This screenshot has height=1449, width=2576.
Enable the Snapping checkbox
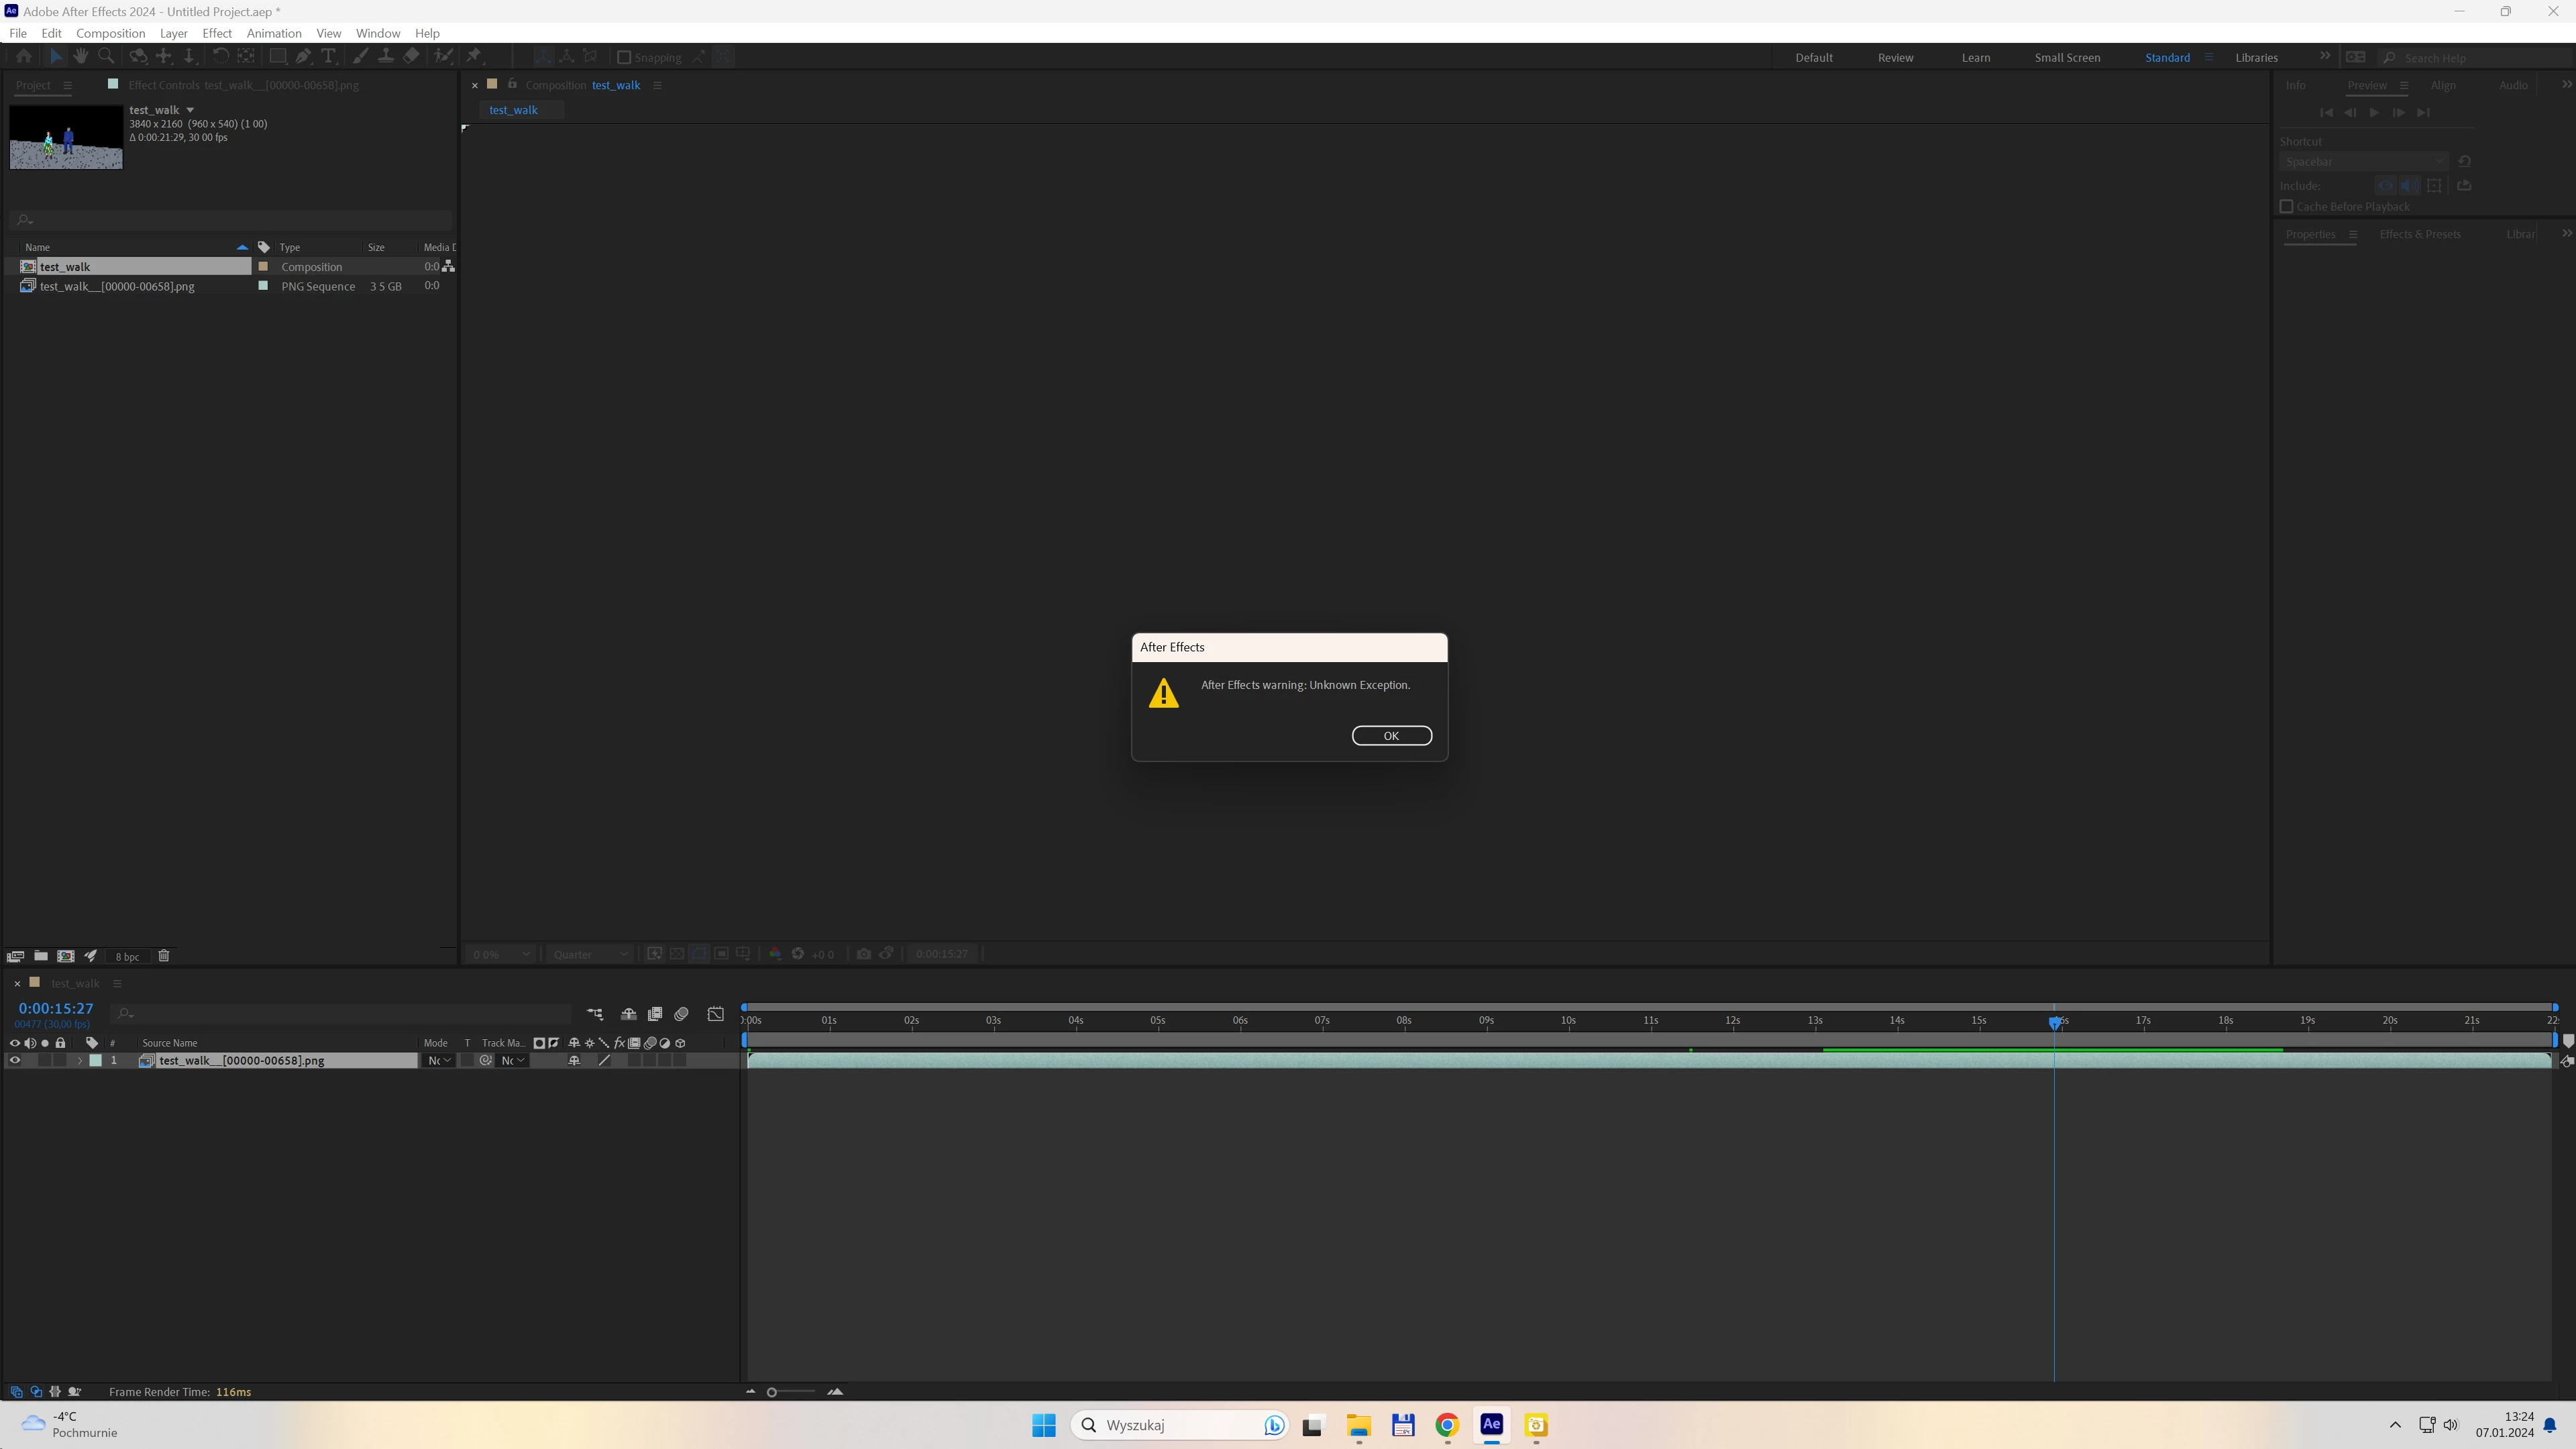[x=624, y=58]
